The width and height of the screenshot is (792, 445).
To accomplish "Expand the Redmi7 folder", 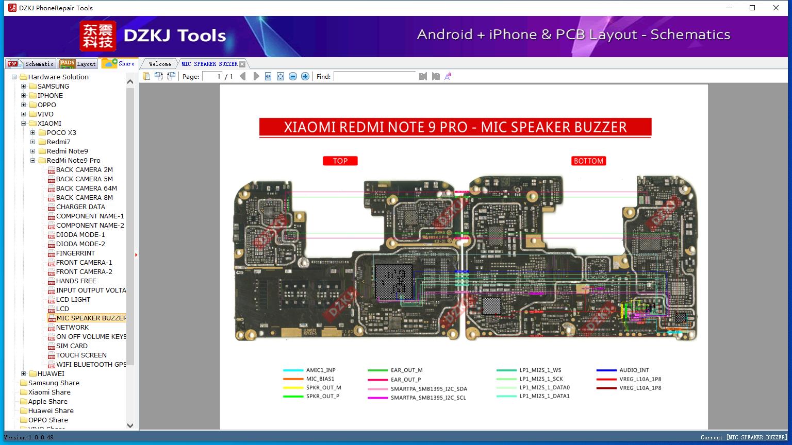I will (32, 142).
